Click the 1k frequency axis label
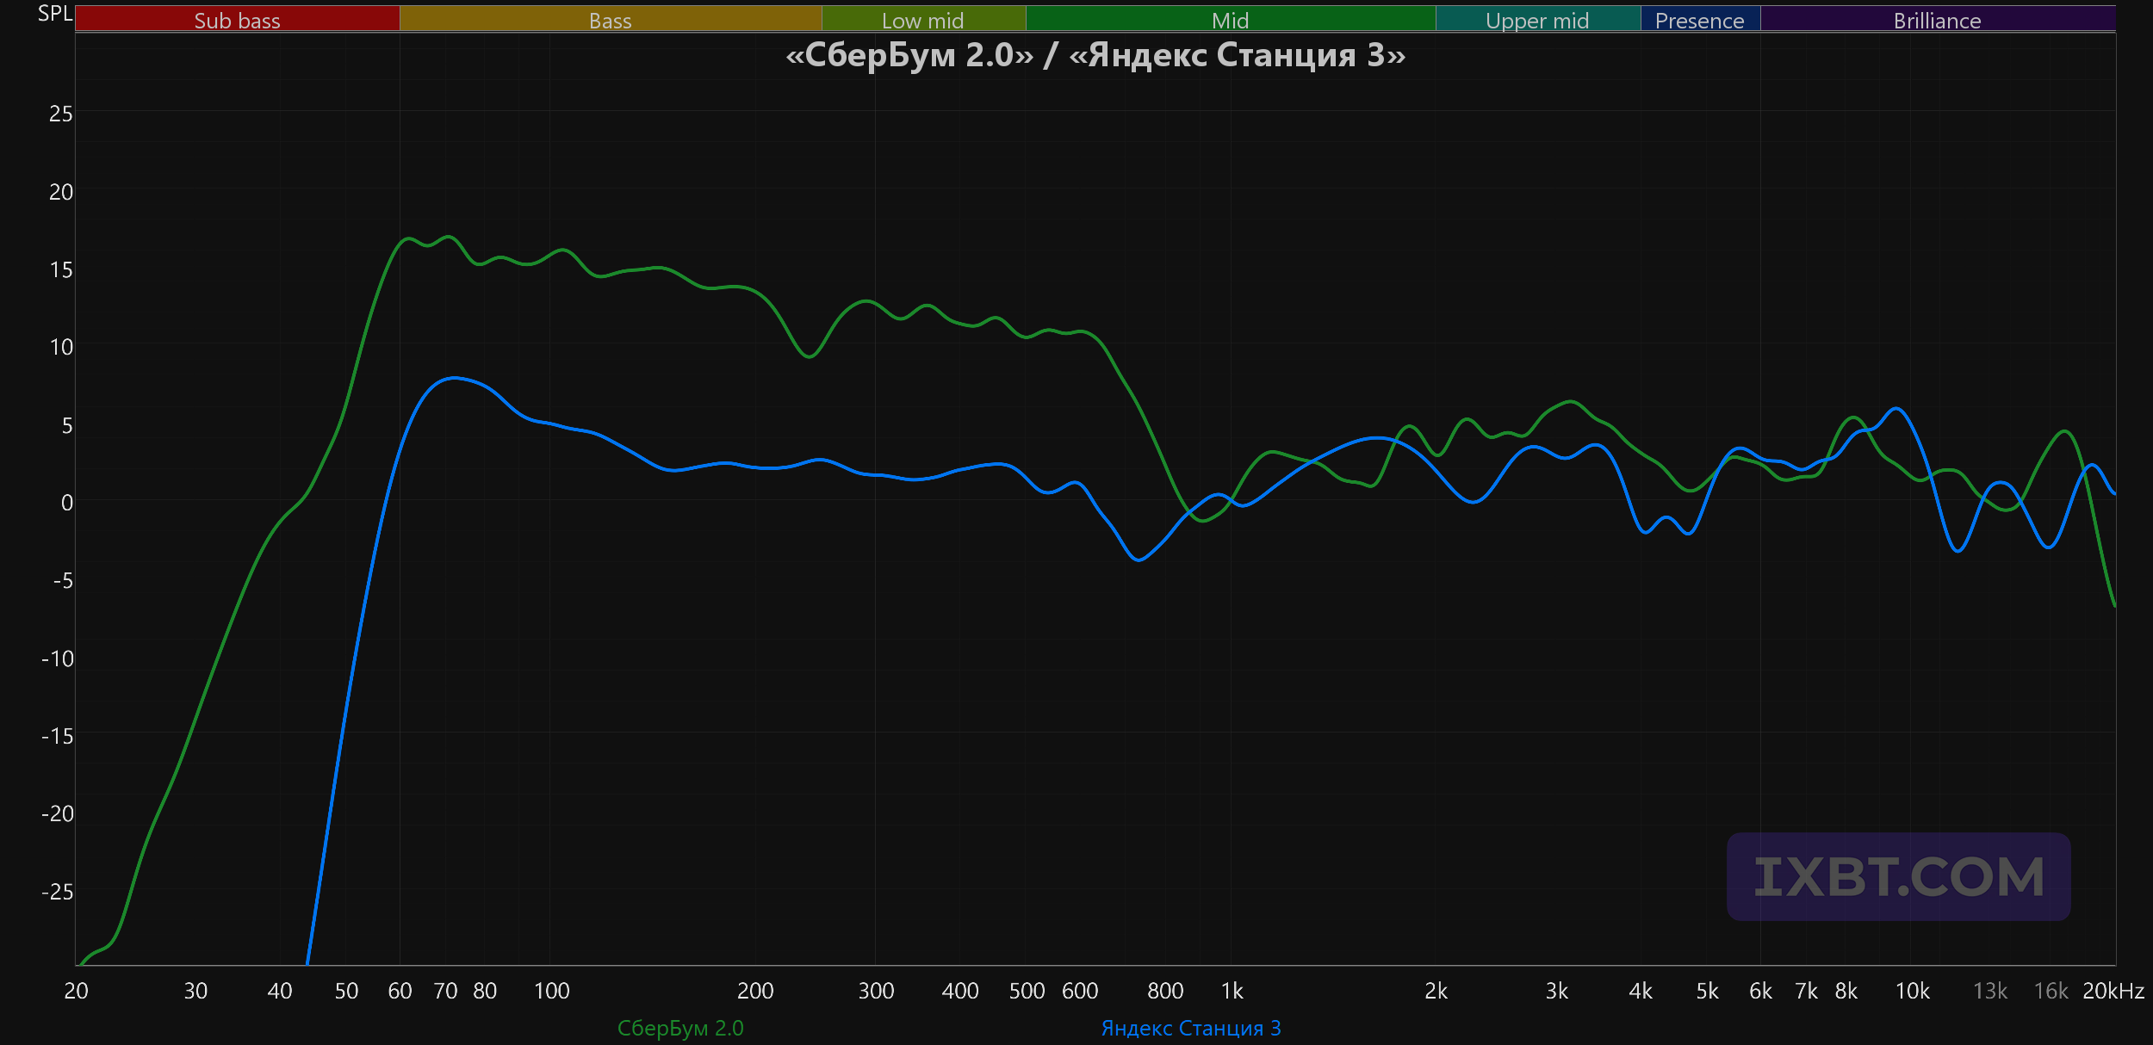The width and height of the screenshot is (2153, 1045). click(1232, 991)
